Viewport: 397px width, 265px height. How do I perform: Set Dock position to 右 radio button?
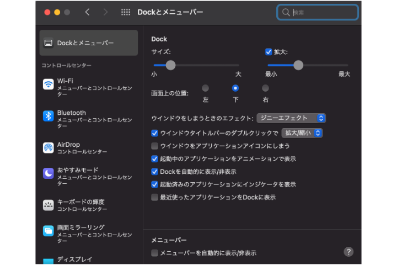(x=265, y=88)
